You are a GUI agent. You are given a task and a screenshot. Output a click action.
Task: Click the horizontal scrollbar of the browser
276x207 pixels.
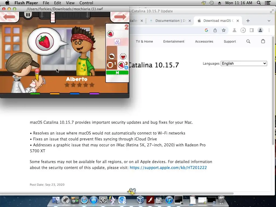[117, 194]
